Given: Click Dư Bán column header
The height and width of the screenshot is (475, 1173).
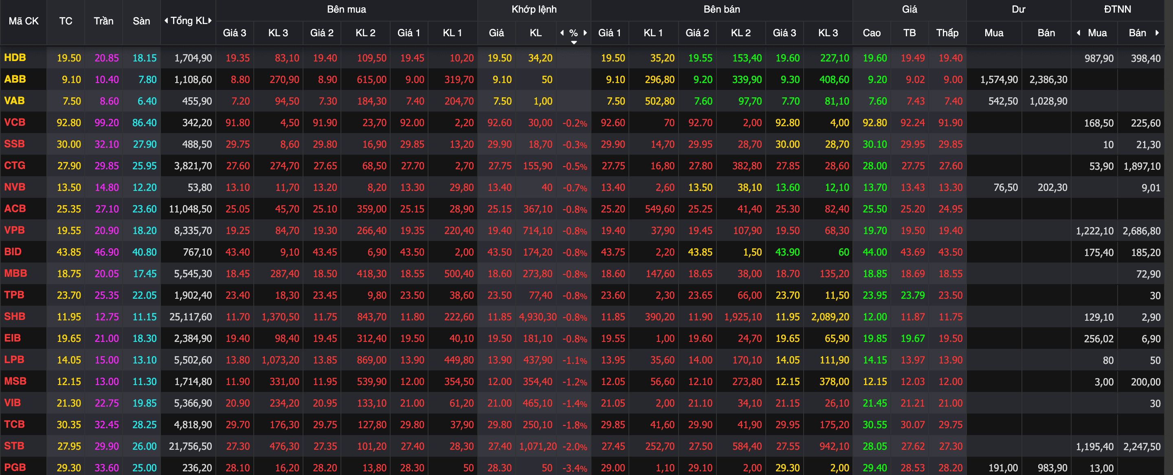Looking at the screenshot, I should pyautogui.click(x=1046, y=33).
